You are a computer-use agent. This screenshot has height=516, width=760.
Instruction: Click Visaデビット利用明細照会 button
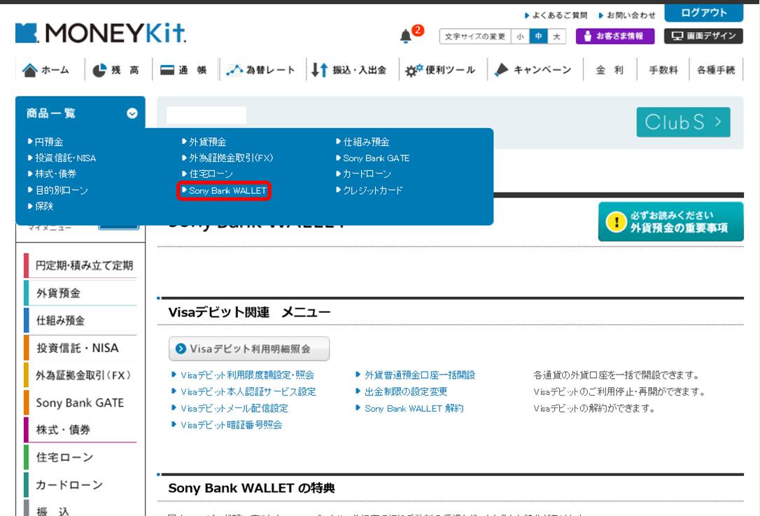[x=249, y=349]
